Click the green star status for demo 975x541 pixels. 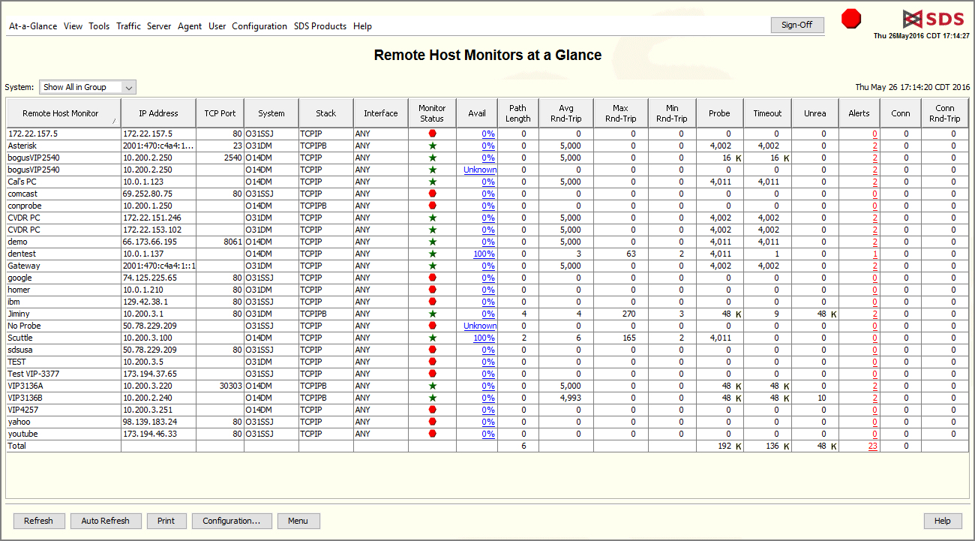(432, 242)
